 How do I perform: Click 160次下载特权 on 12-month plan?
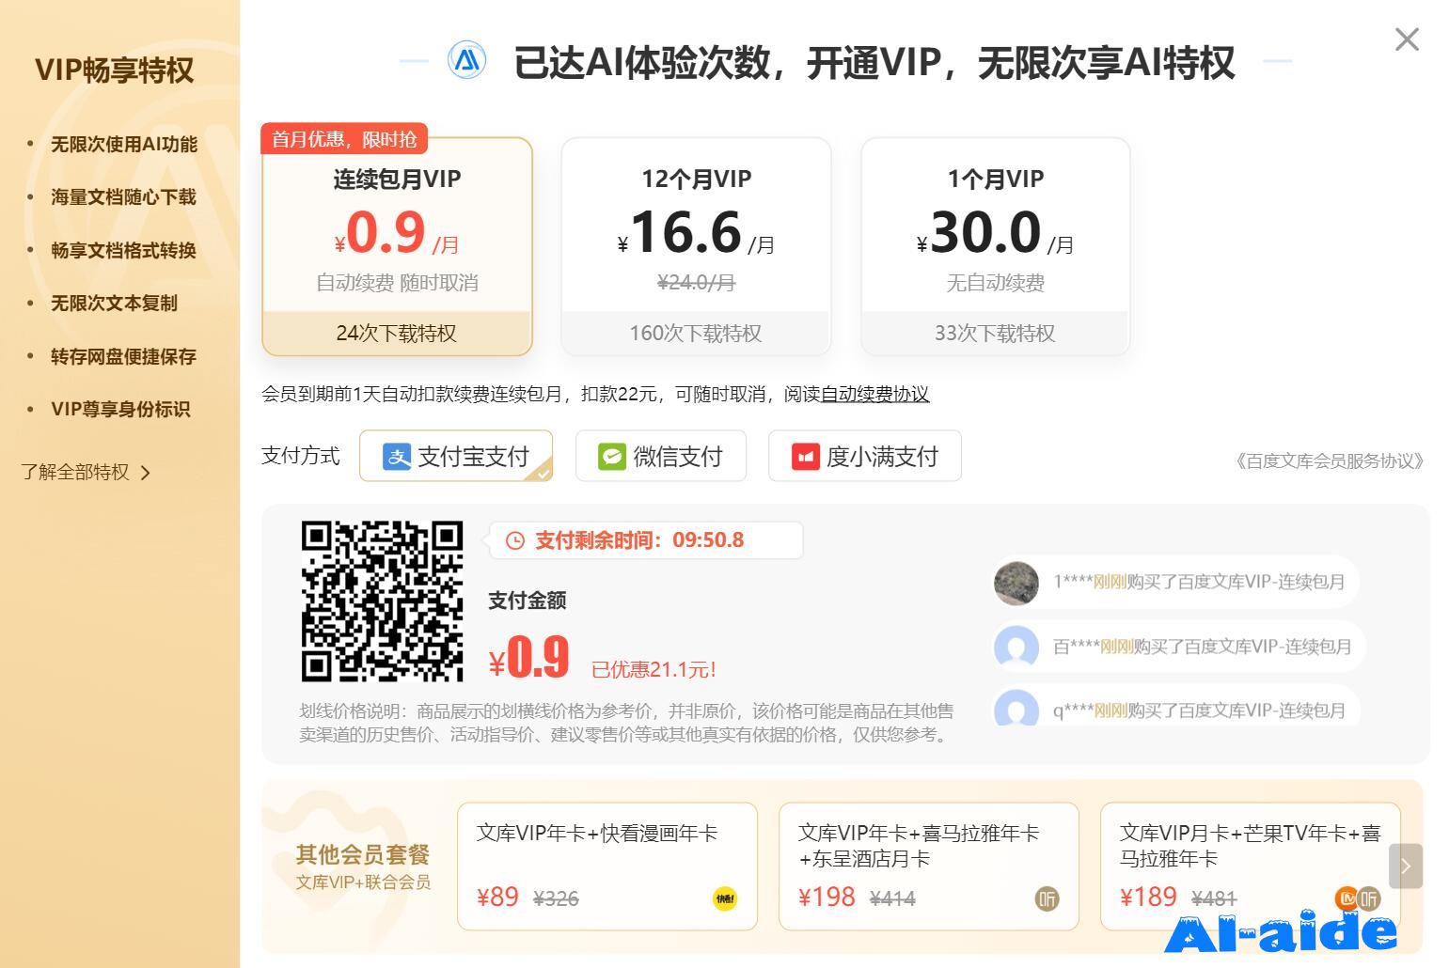point(696,333)
